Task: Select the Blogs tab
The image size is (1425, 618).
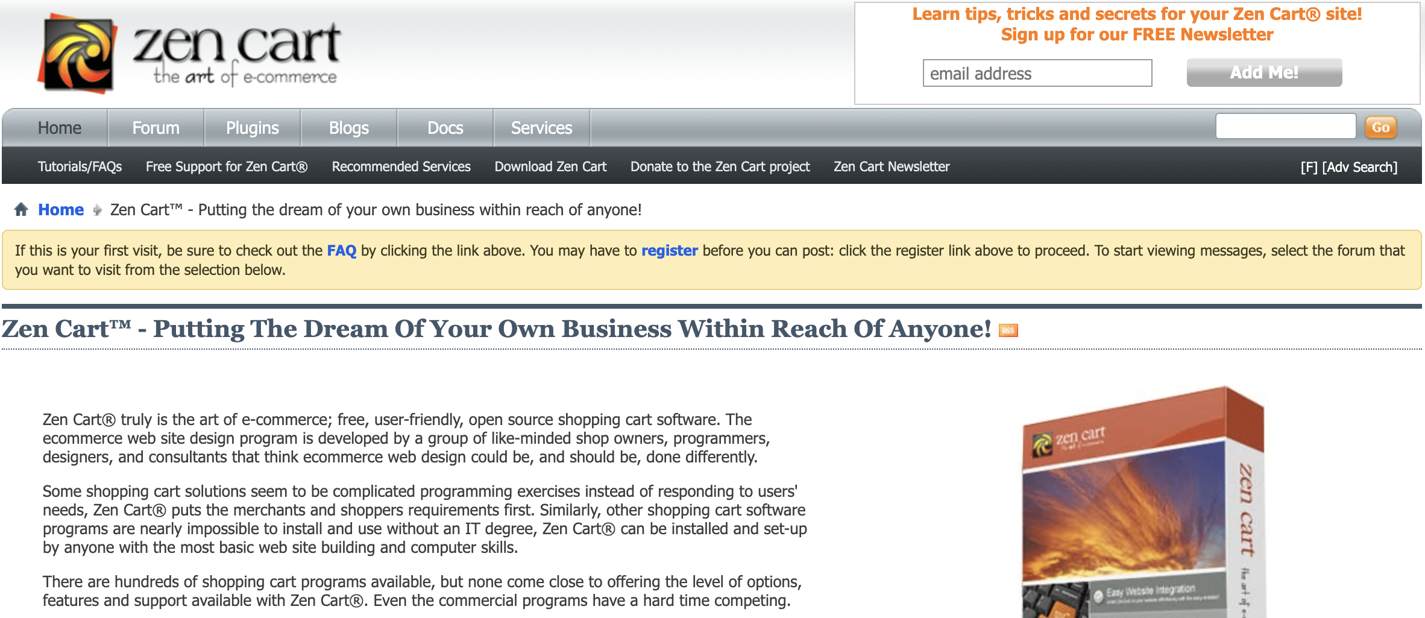Action: point(348,128)
